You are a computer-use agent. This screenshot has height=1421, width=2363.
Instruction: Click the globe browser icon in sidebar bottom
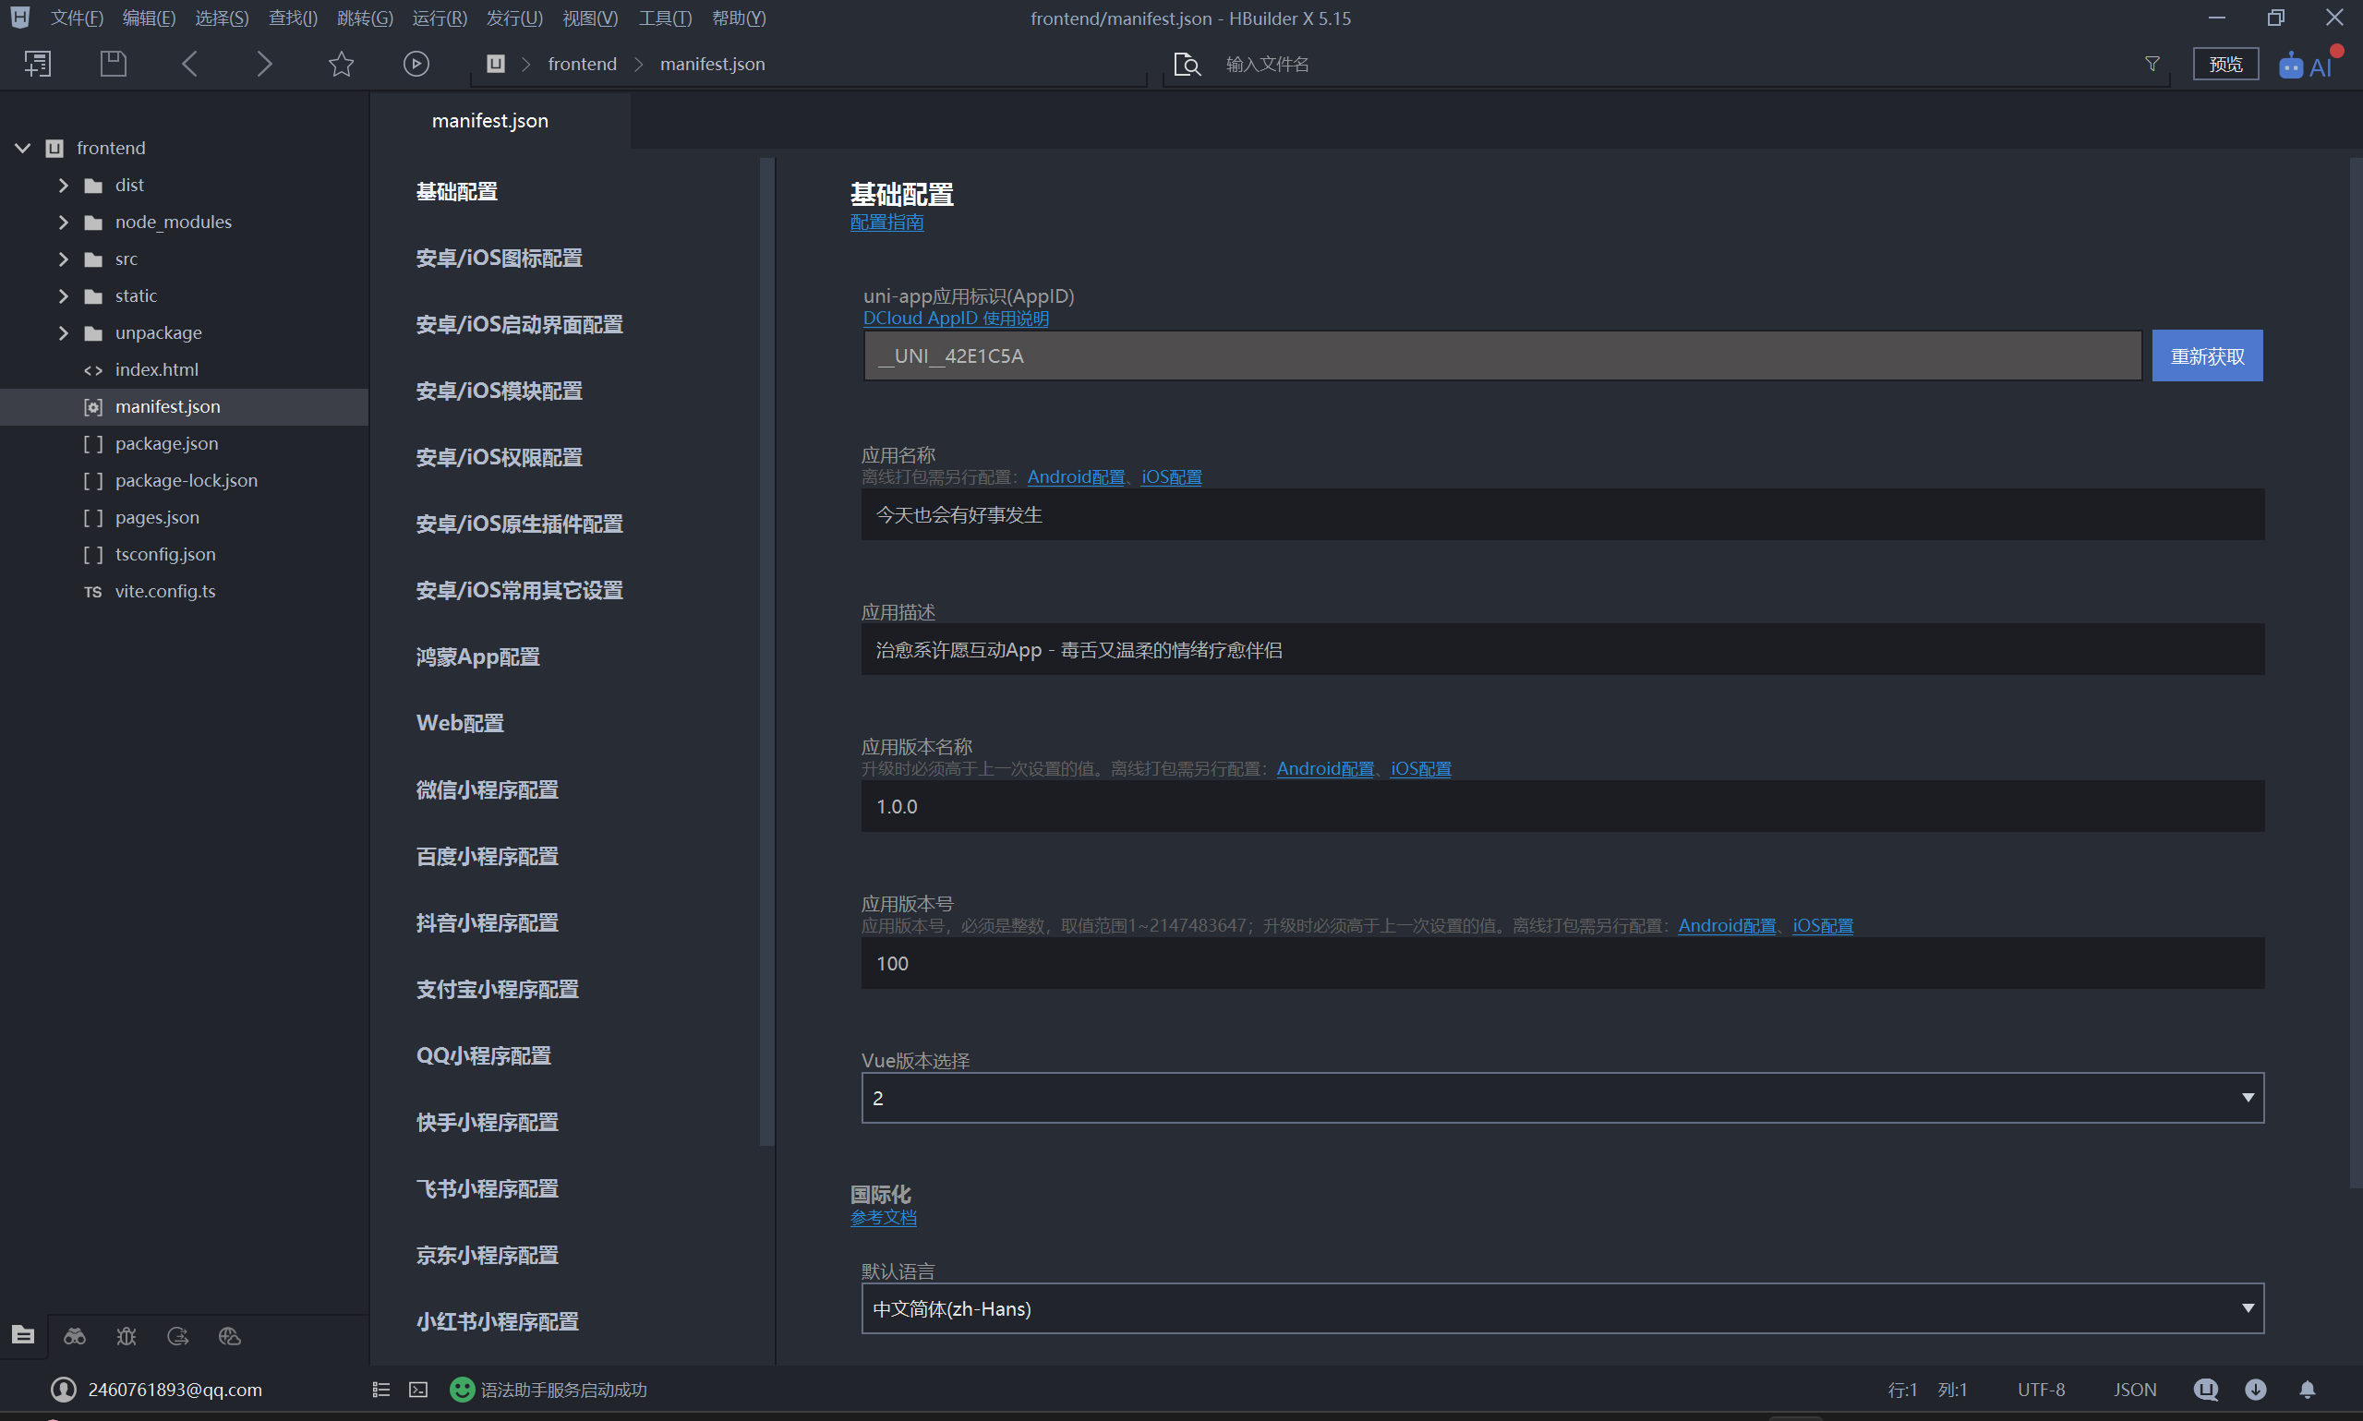tap(230, 1335)
